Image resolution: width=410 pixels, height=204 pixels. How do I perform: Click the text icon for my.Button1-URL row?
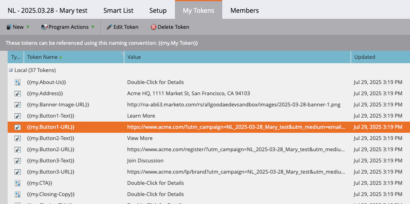pyautogui.click(x=18, y=127)
